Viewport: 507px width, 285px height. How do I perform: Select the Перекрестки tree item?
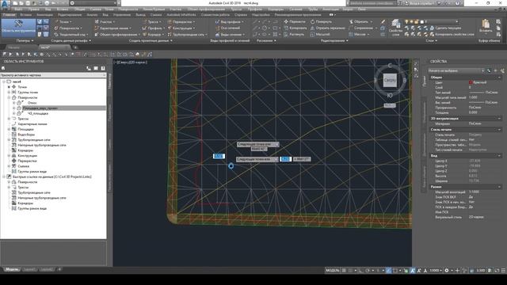pyautogui.click(x=27, y=161)
